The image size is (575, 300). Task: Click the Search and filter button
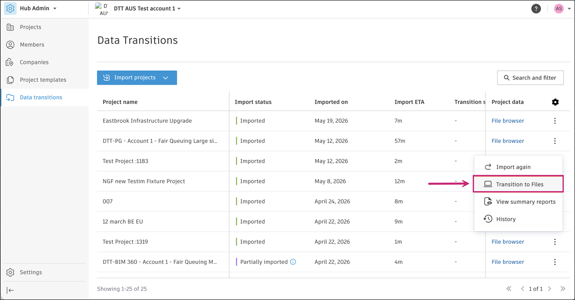pos(530,78)
